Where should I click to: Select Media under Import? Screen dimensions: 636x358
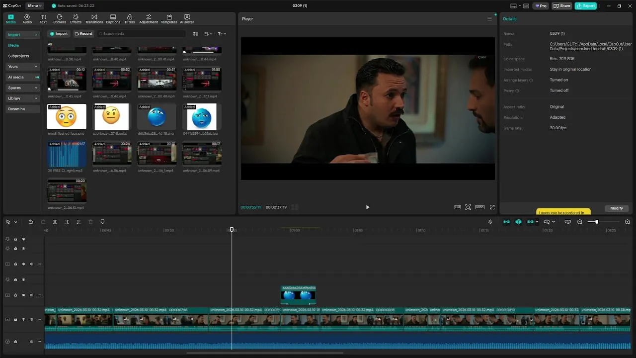13,45
